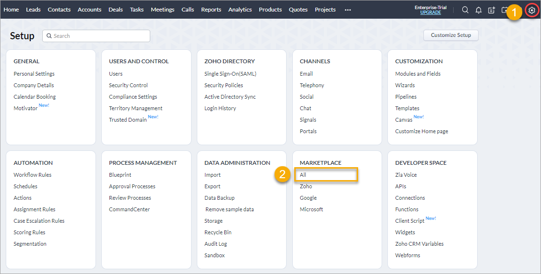Viewport: 541px width, 274px height.
Task: Go to the Reports tab
Action: pos(211,10)
